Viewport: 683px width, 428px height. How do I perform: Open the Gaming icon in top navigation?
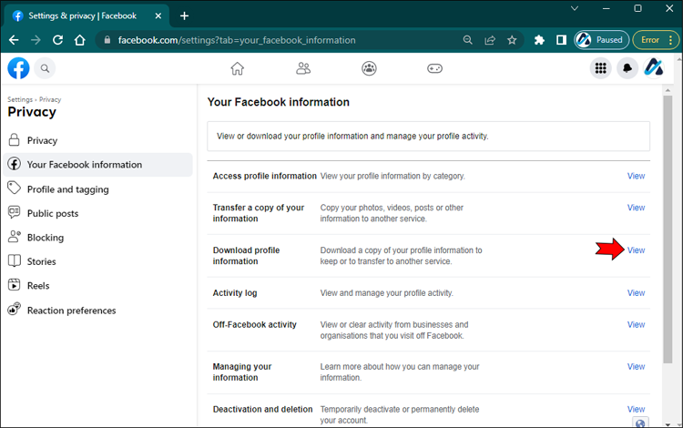coord(435,68)
